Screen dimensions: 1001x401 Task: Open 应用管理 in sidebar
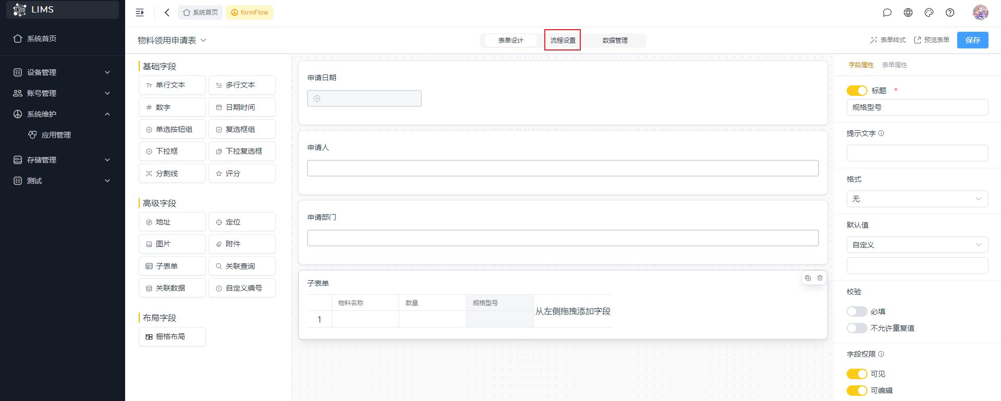[x=63, y=135]
